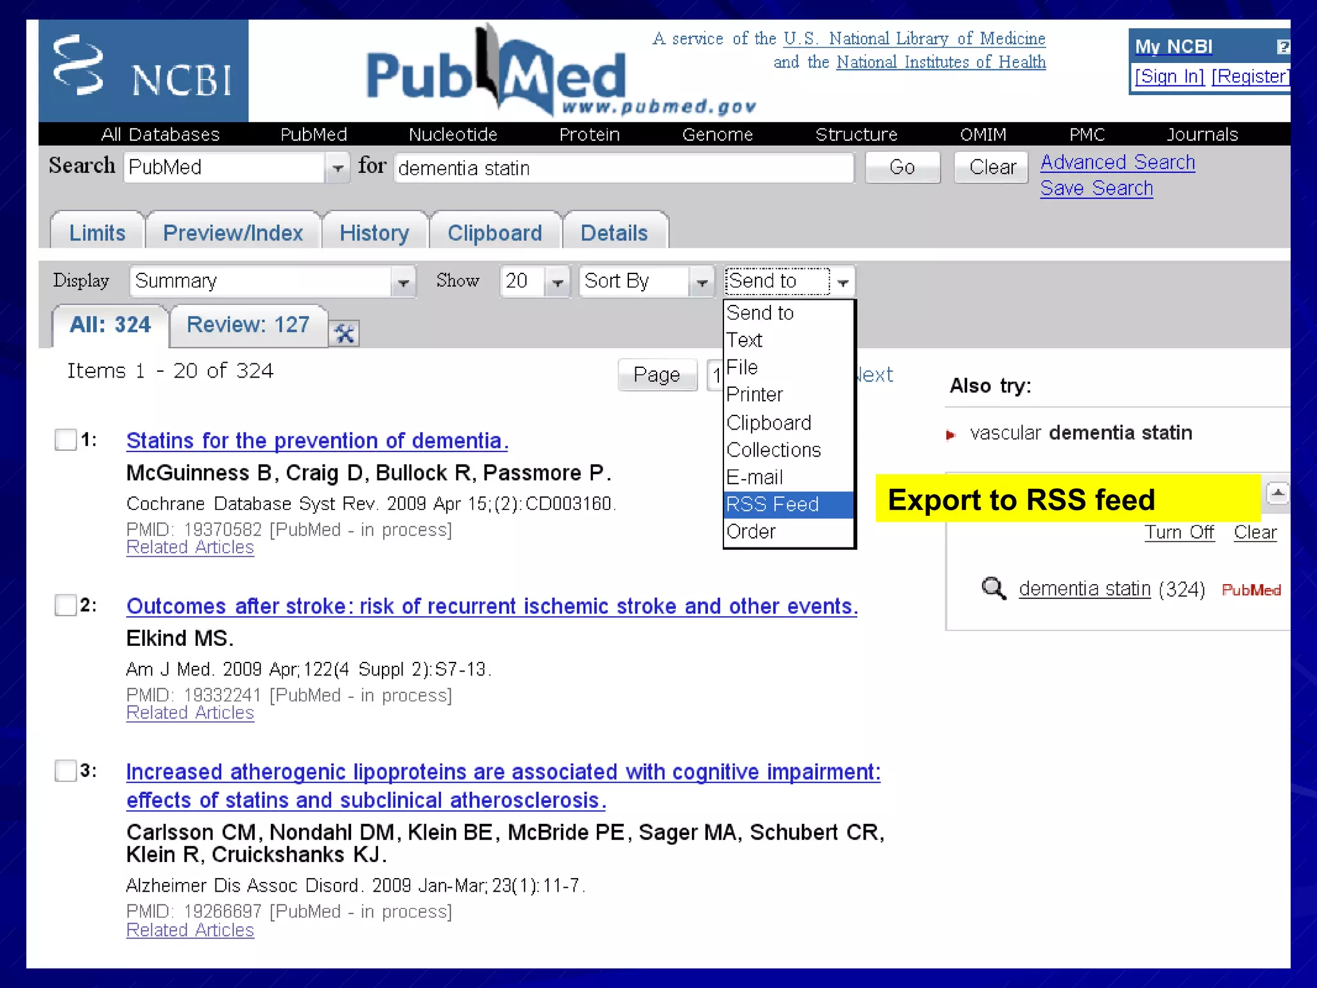The height and width of the screenshot is (988, 1317).
Task: Click My NCBI header
Action: [1174, 46]
